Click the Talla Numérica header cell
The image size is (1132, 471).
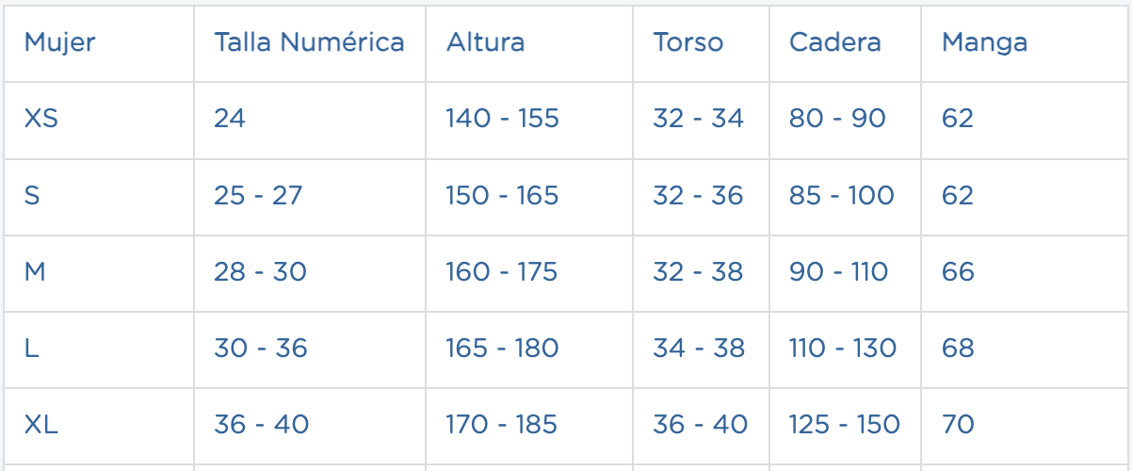[309, 42]
